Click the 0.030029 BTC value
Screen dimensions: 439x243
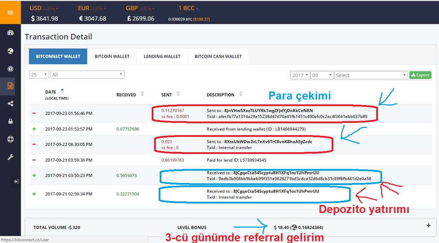pyautogui.click(x=180, y=20)
